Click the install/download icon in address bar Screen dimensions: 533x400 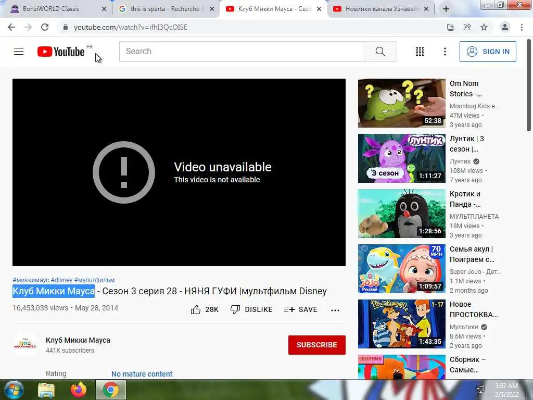pyautogui.click(x=450, y=27)
